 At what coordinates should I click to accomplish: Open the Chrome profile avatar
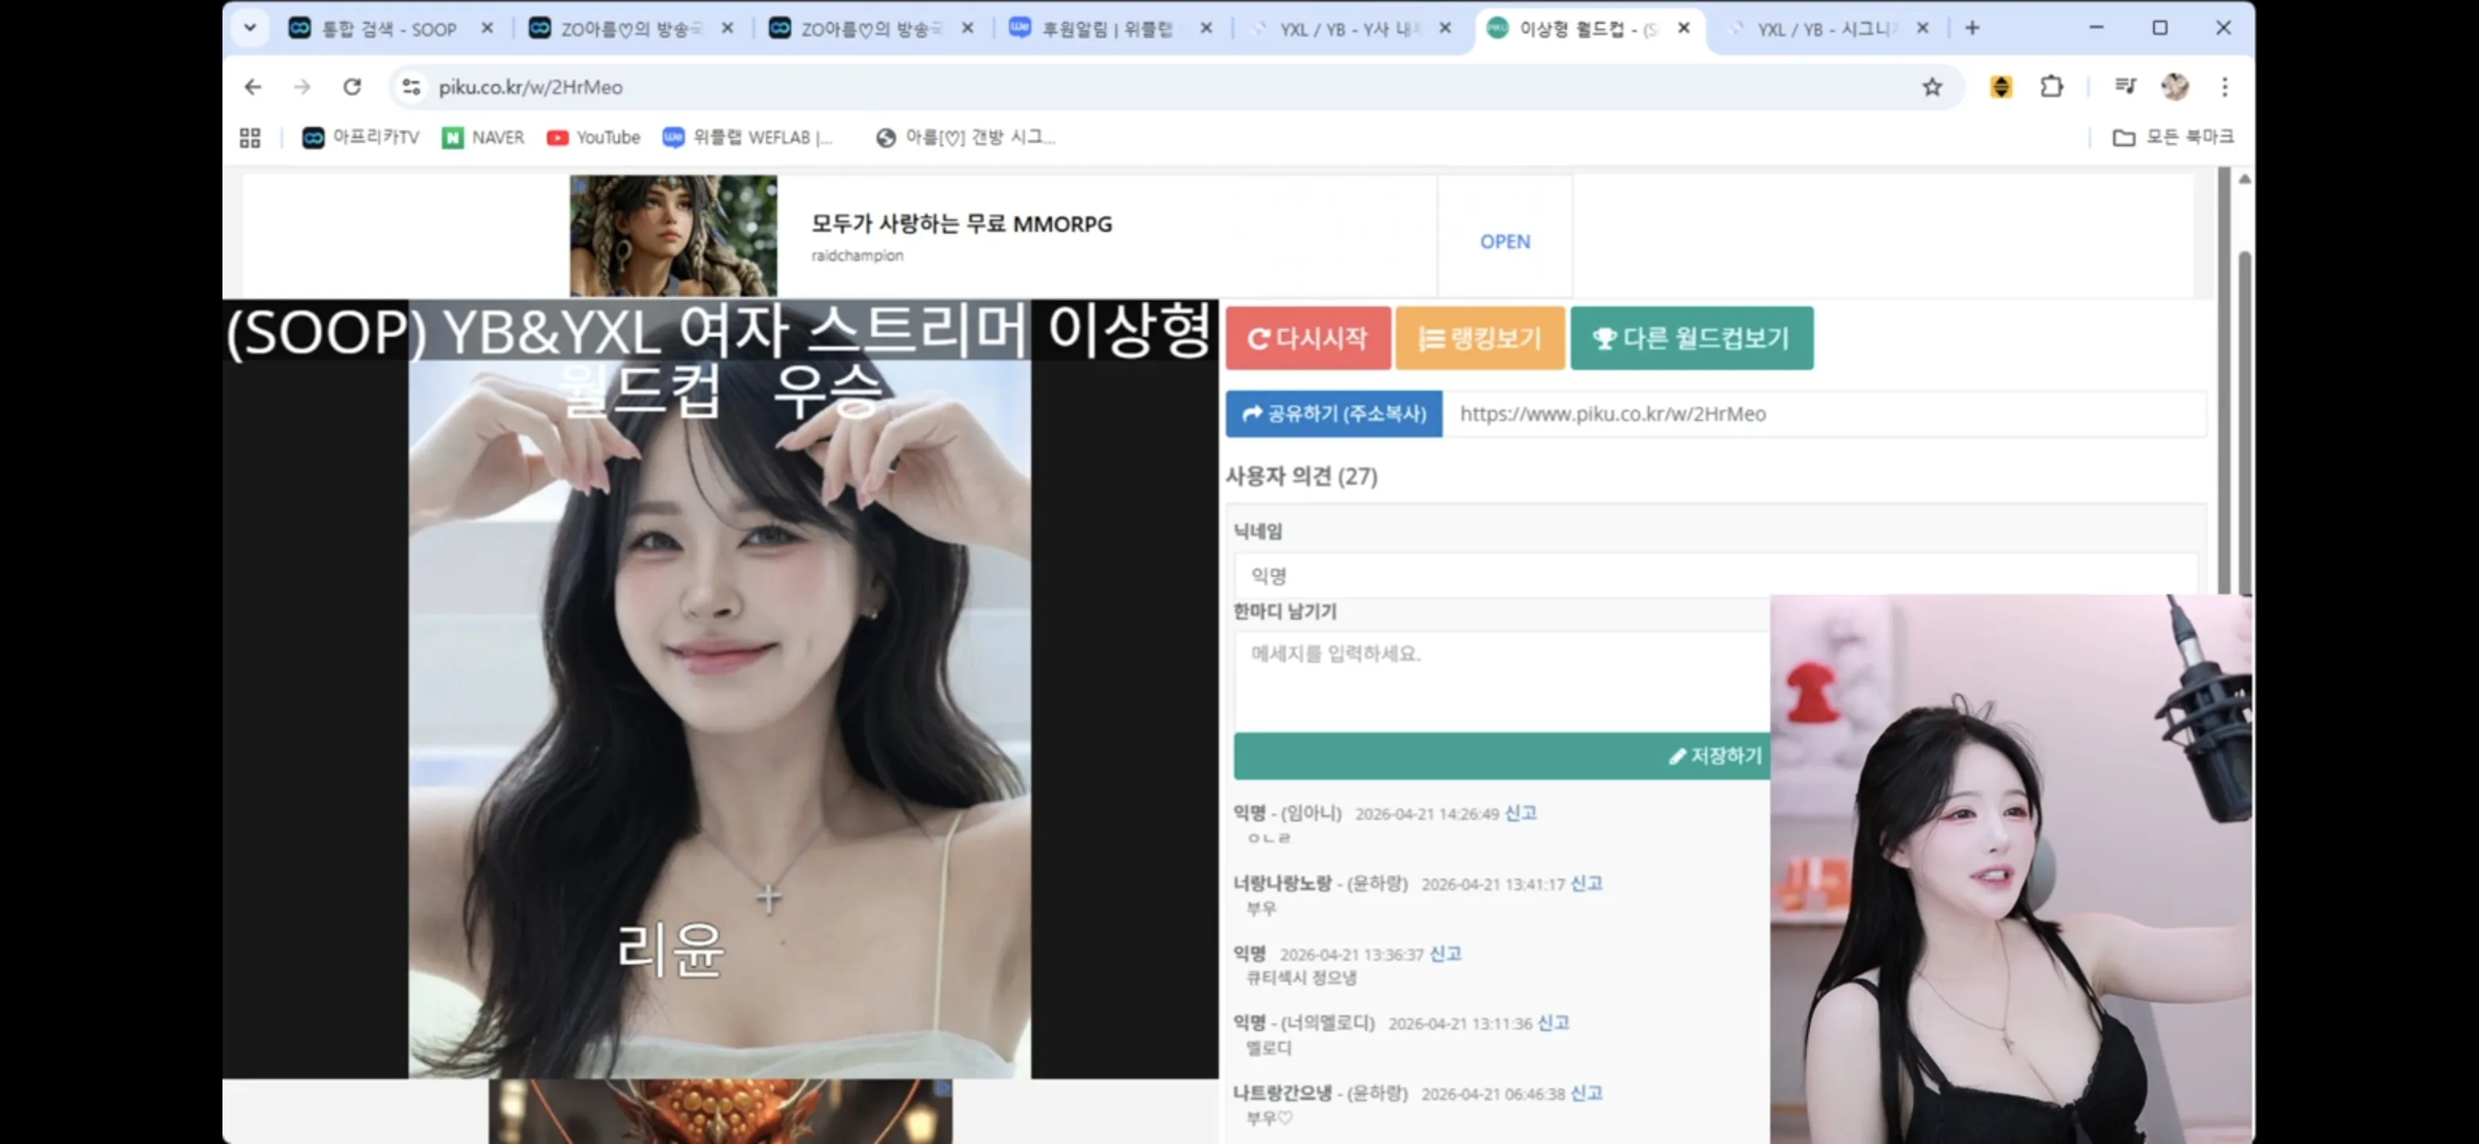coord(2175,87)
